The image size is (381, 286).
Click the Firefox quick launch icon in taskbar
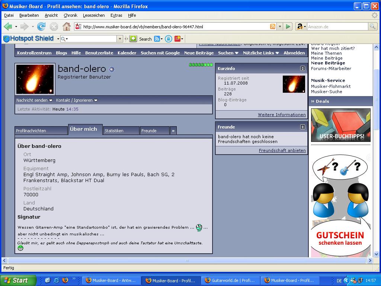pos(65,280)
